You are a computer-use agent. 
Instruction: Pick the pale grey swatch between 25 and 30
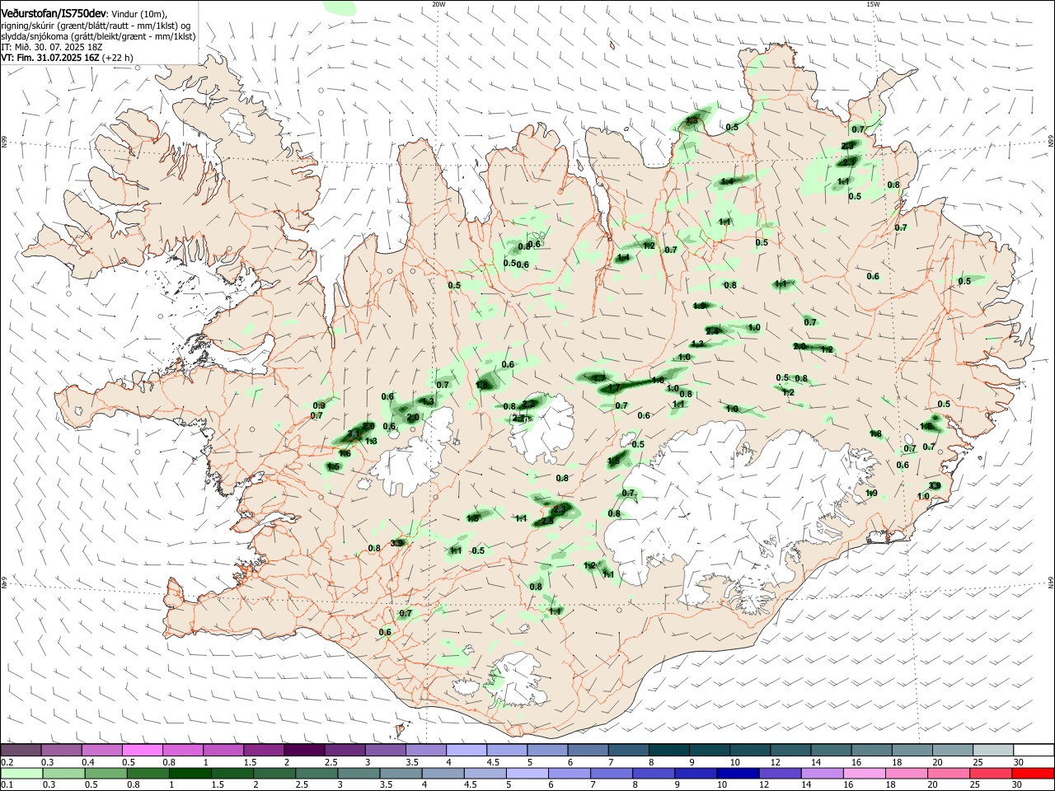click(x=992, y=751)
